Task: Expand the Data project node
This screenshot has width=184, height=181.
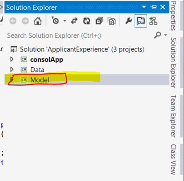Action: coord(12,70)
